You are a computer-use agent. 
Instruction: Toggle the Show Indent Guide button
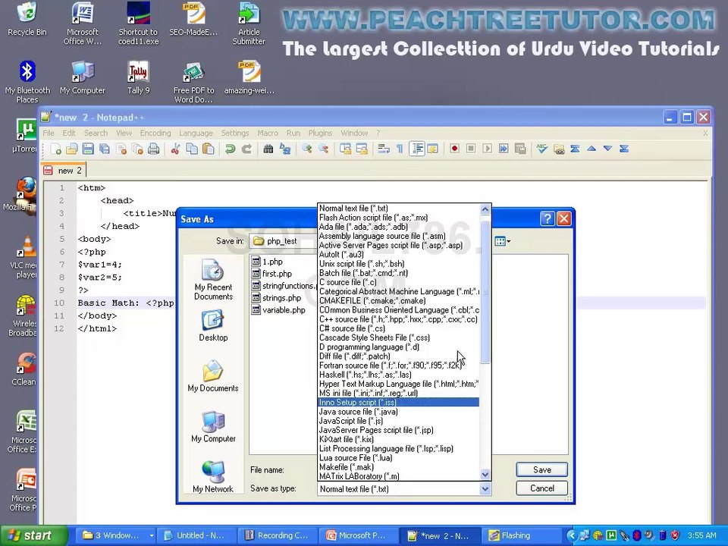click(417, 149)
